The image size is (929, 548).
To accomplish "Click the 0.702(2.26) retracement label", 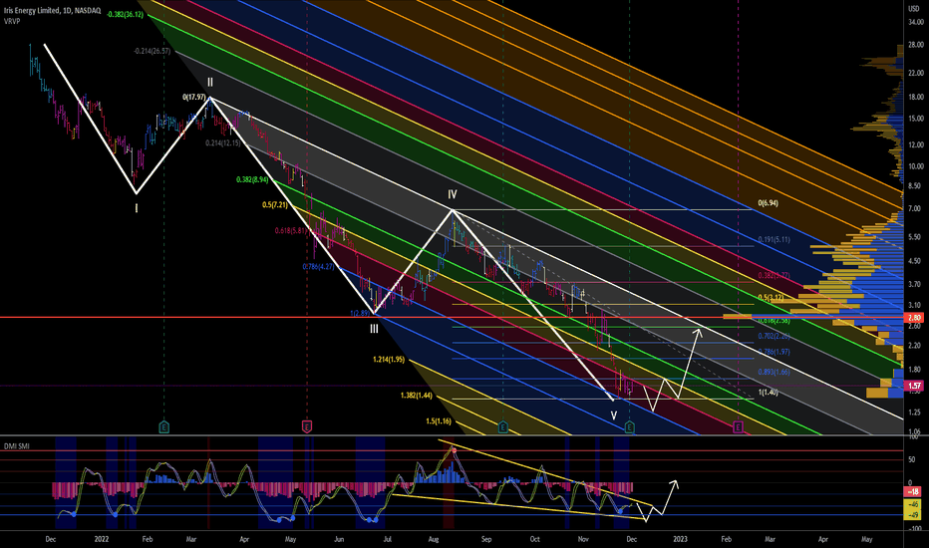I will point(774,337).
